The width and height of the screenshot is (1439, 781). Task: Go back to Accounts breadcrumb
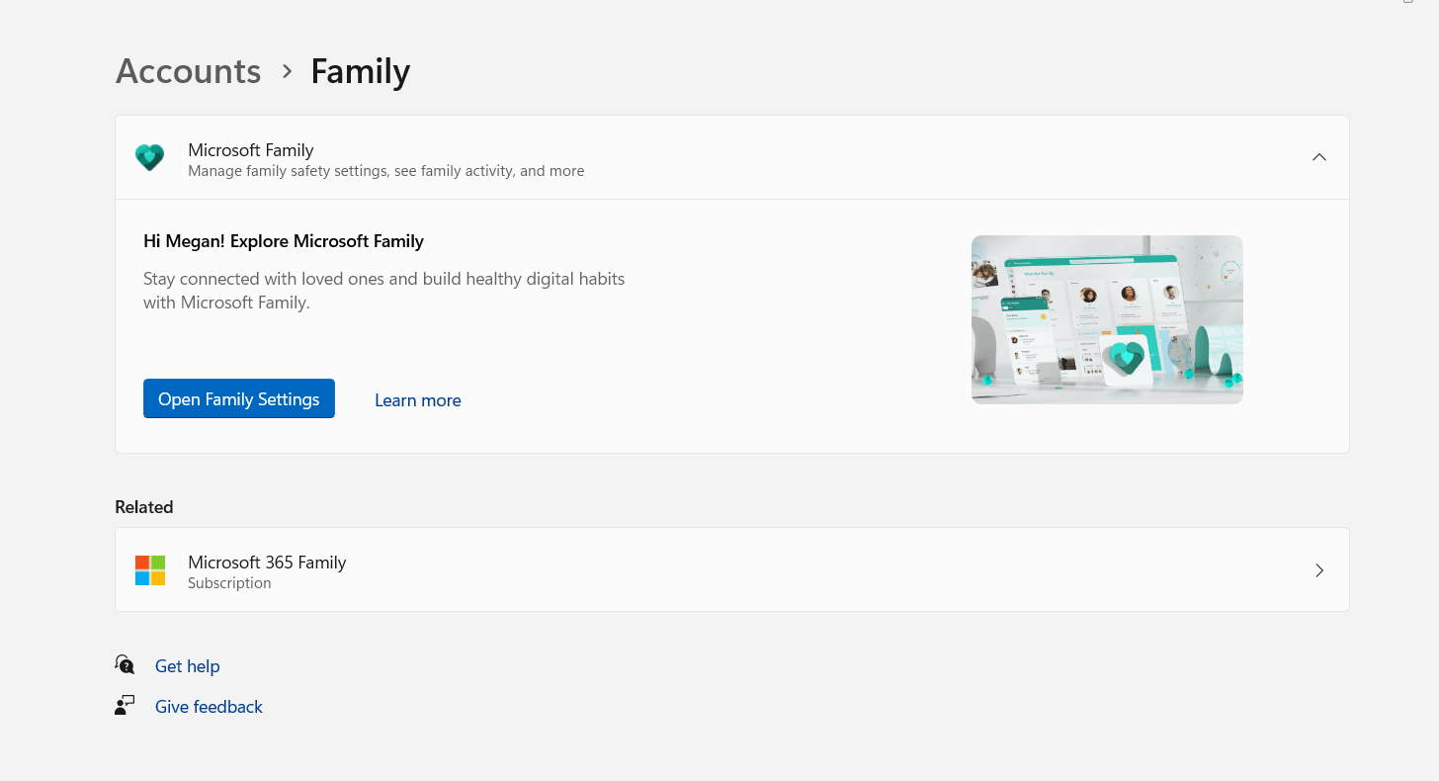[189, 71]
